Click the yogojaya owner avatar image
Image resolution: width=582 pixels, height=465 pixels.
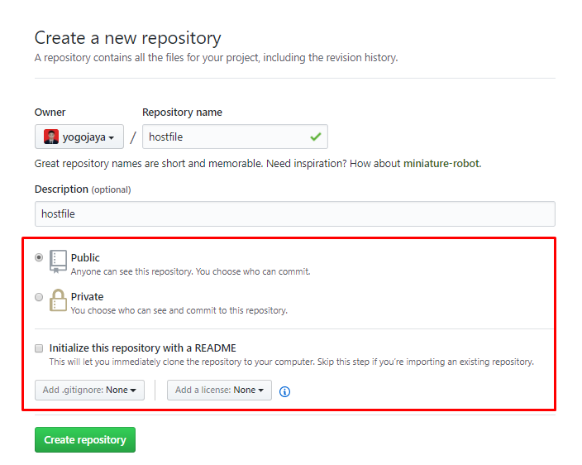(51, 137)
